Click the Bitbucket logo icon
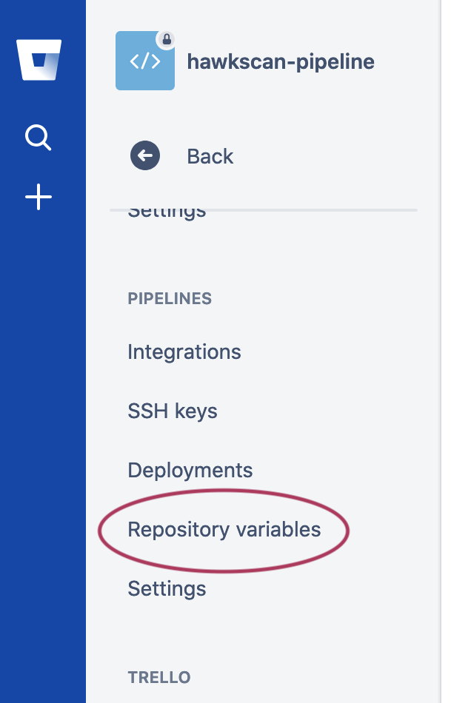Image resolution: width=474 pixels, height=703 pixels. point(38,59)
